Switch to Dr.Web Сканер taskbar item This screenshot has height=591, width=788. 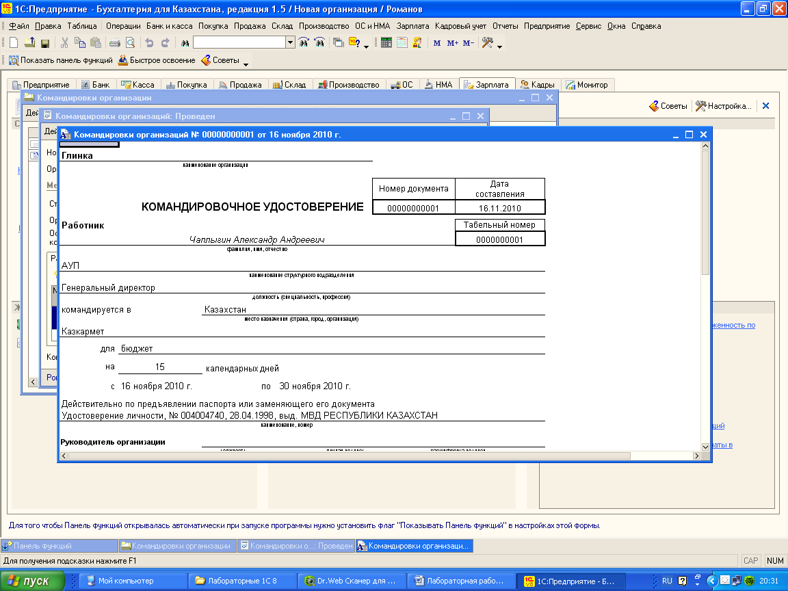coord(352,581)
